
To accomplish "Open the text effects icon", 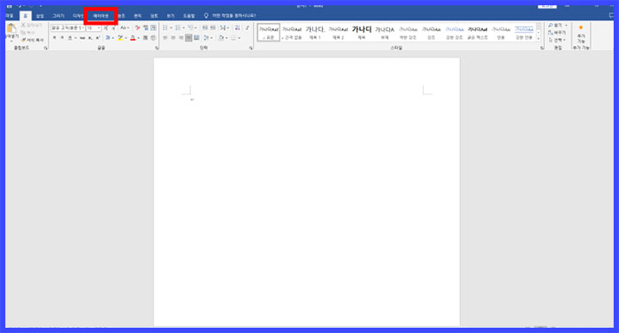I will click(108, 38).
